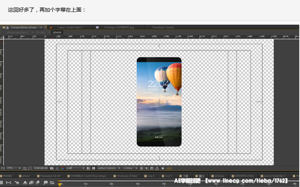The image size is (300, 187).
Task: Toggle the transparency grid button
Action: coord(93,168)
